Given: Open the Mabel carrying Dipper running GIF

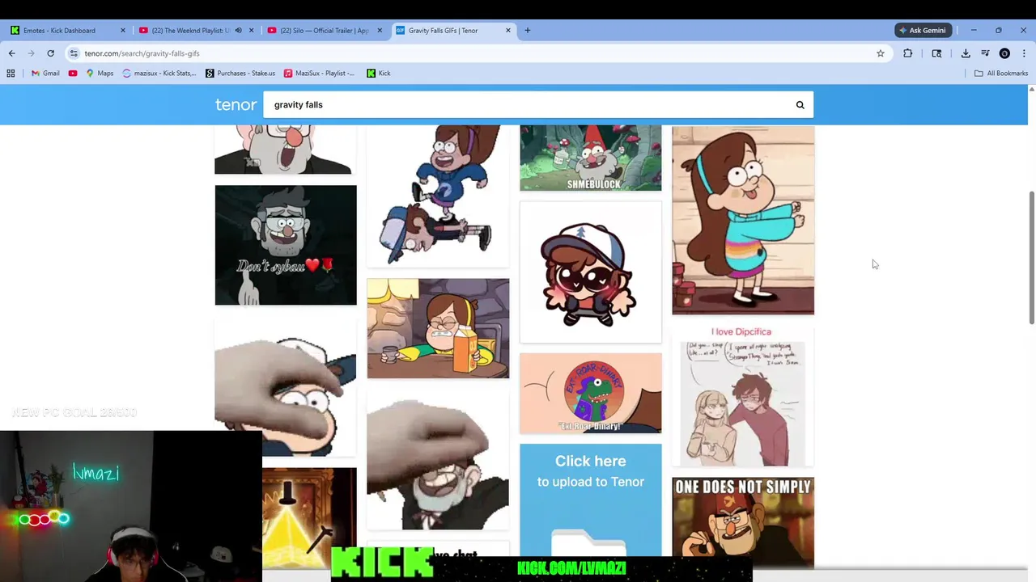Looking at the screenshot, I should click(438, 196).
